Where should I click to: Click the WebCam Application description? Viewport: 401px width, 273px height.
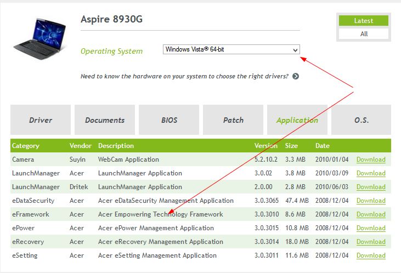tap(128, 160)
